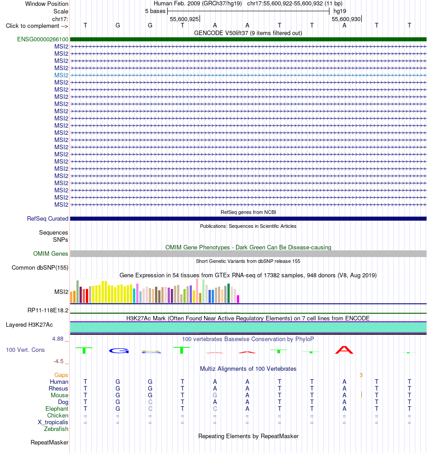Screen dimensions: 427x453
Task: Click the Human species label
Action: [x=59, y=382]
